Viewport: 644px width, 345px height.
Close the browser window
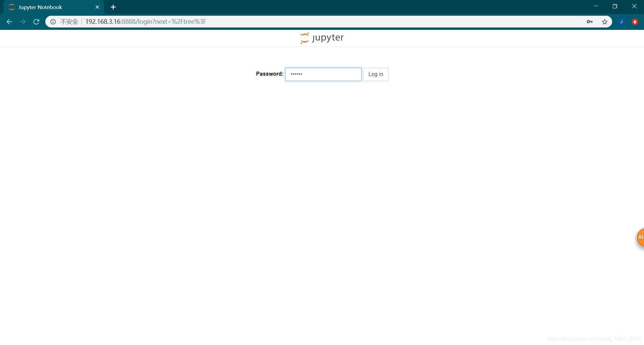pyautogui.click(x=634, y=6)
